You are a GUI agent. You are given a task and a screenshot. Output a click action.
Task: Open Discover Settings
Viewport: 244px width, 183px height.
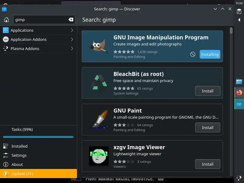[38, 155]
